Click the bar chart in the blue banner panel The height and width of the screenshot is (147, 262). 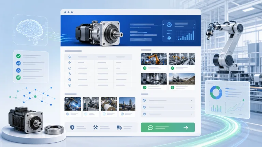pos(186,35)
